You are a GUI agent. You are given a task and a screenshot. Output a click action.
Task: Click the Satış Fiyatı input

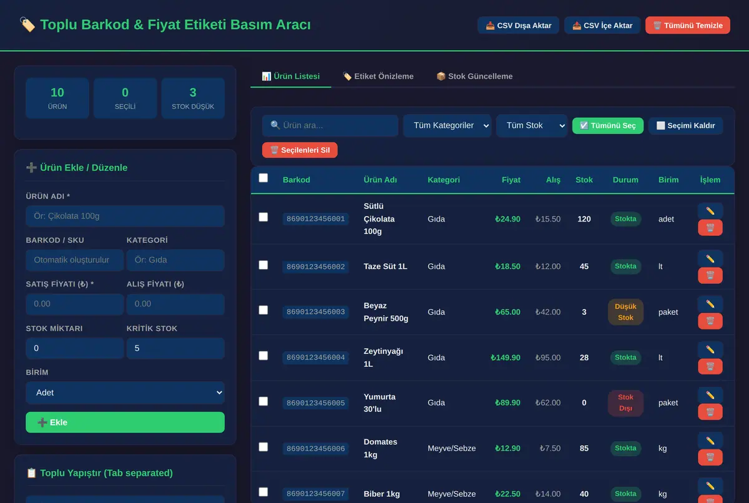click(75, 304)
